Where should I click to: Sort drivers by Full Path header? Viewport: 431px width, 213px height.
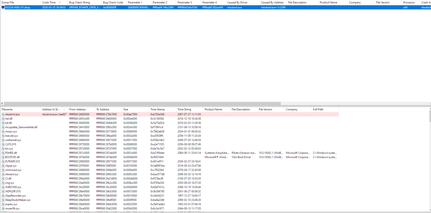[325, 109]
